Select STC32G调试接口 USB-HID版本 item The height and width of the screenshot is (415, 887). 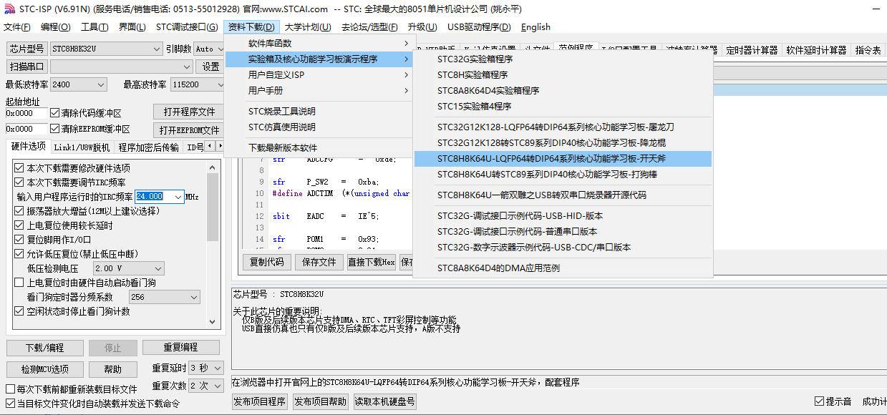563,215
